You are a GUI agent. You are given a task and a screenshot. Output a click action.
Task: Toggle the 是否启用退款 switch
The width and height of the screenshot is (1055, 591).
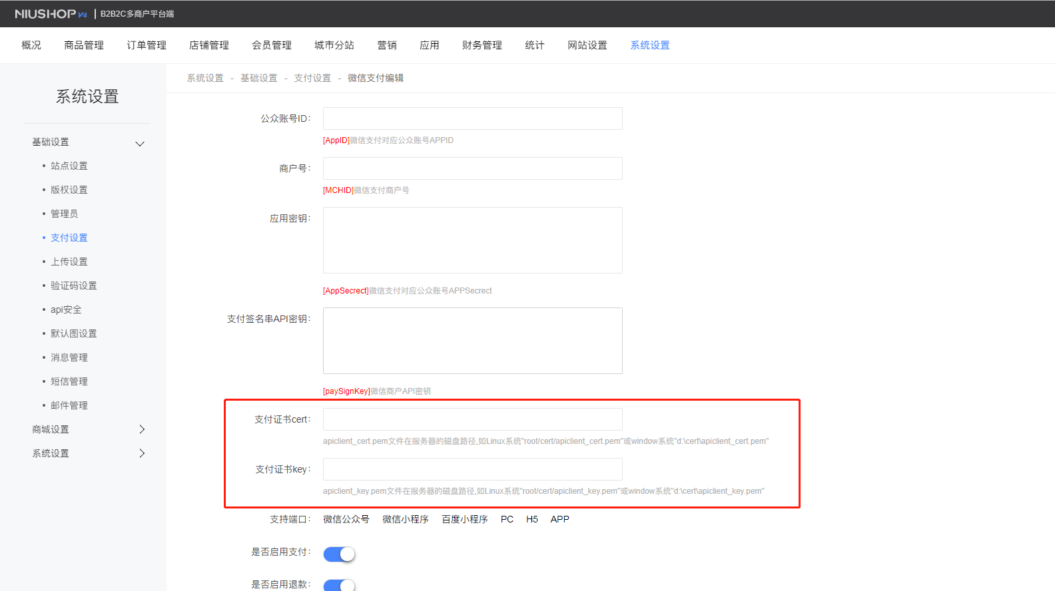click(340, 585)
